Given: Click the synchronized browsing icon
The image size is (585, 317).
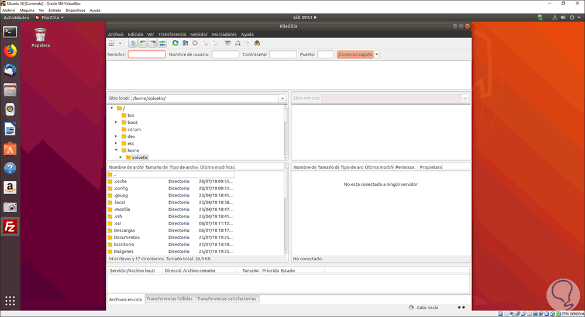Looking at the screenshot, I should [247, 43].
